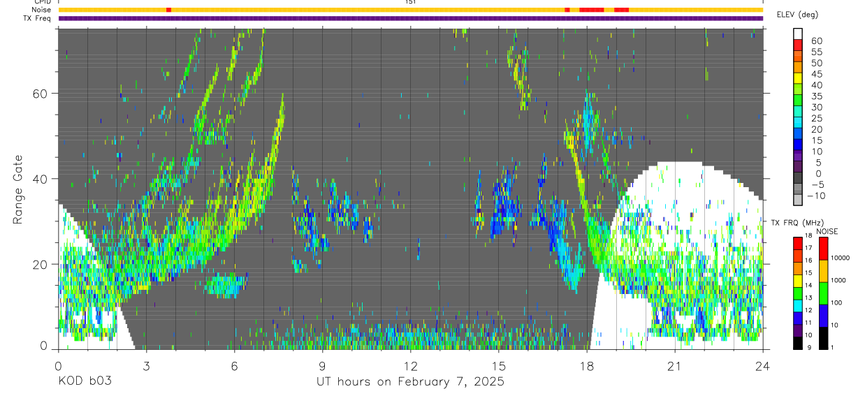
Task: Click hour tick label '15' on time axis
Action: click(x=498, y=366)
